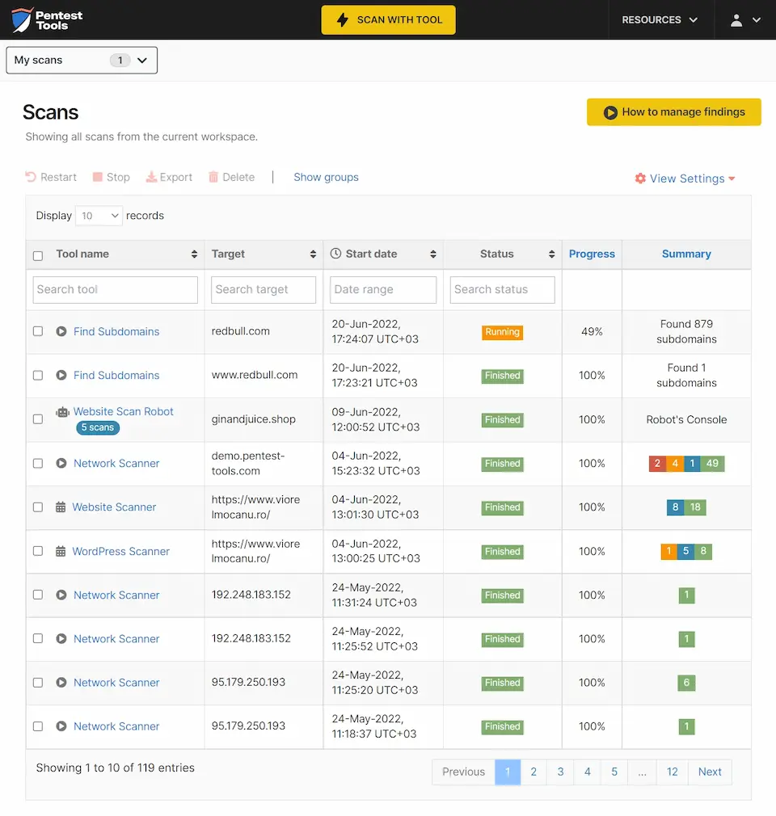
Task: Select the ginandjuice.shop scan row checkbox
Action: [37, 419]
